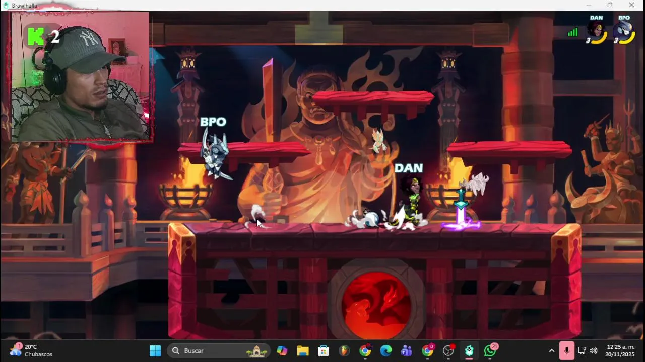
Task: Open the clock showing 12:25 a. m.
Action: pyautogui.click(x=620, y=350)
